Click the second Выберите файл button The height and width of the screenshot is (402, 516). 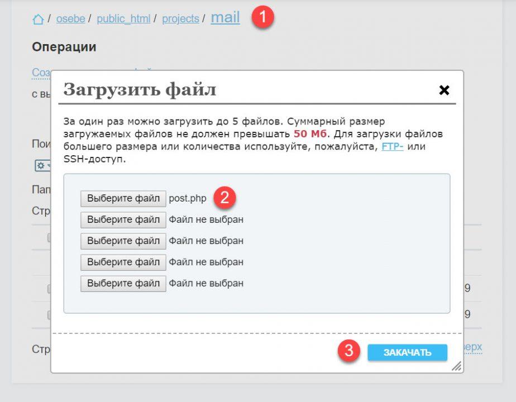click(123, 219)
